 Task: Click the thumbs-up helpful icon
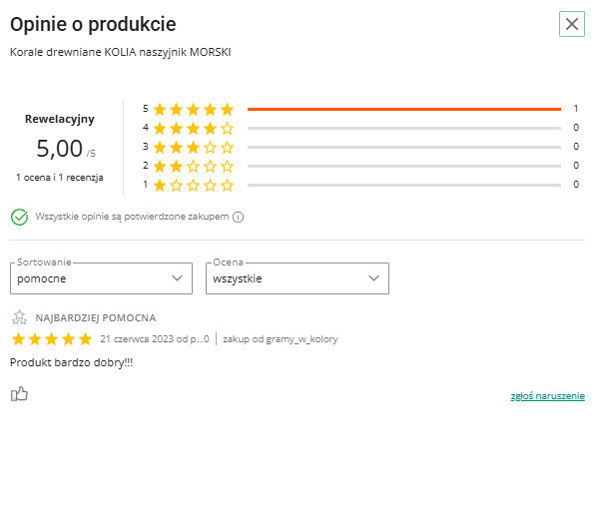point(19,394)
